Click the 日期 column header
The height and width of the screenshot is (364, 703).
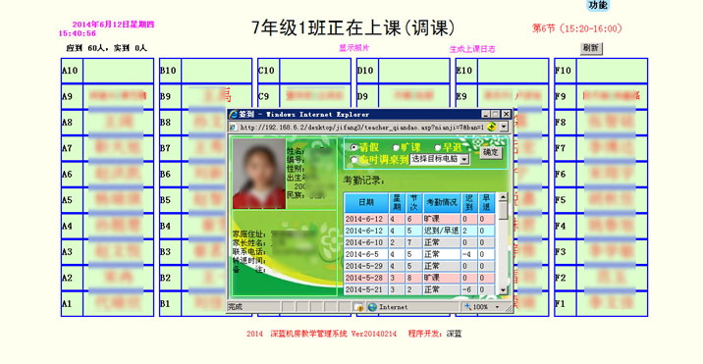coord(366,202)
